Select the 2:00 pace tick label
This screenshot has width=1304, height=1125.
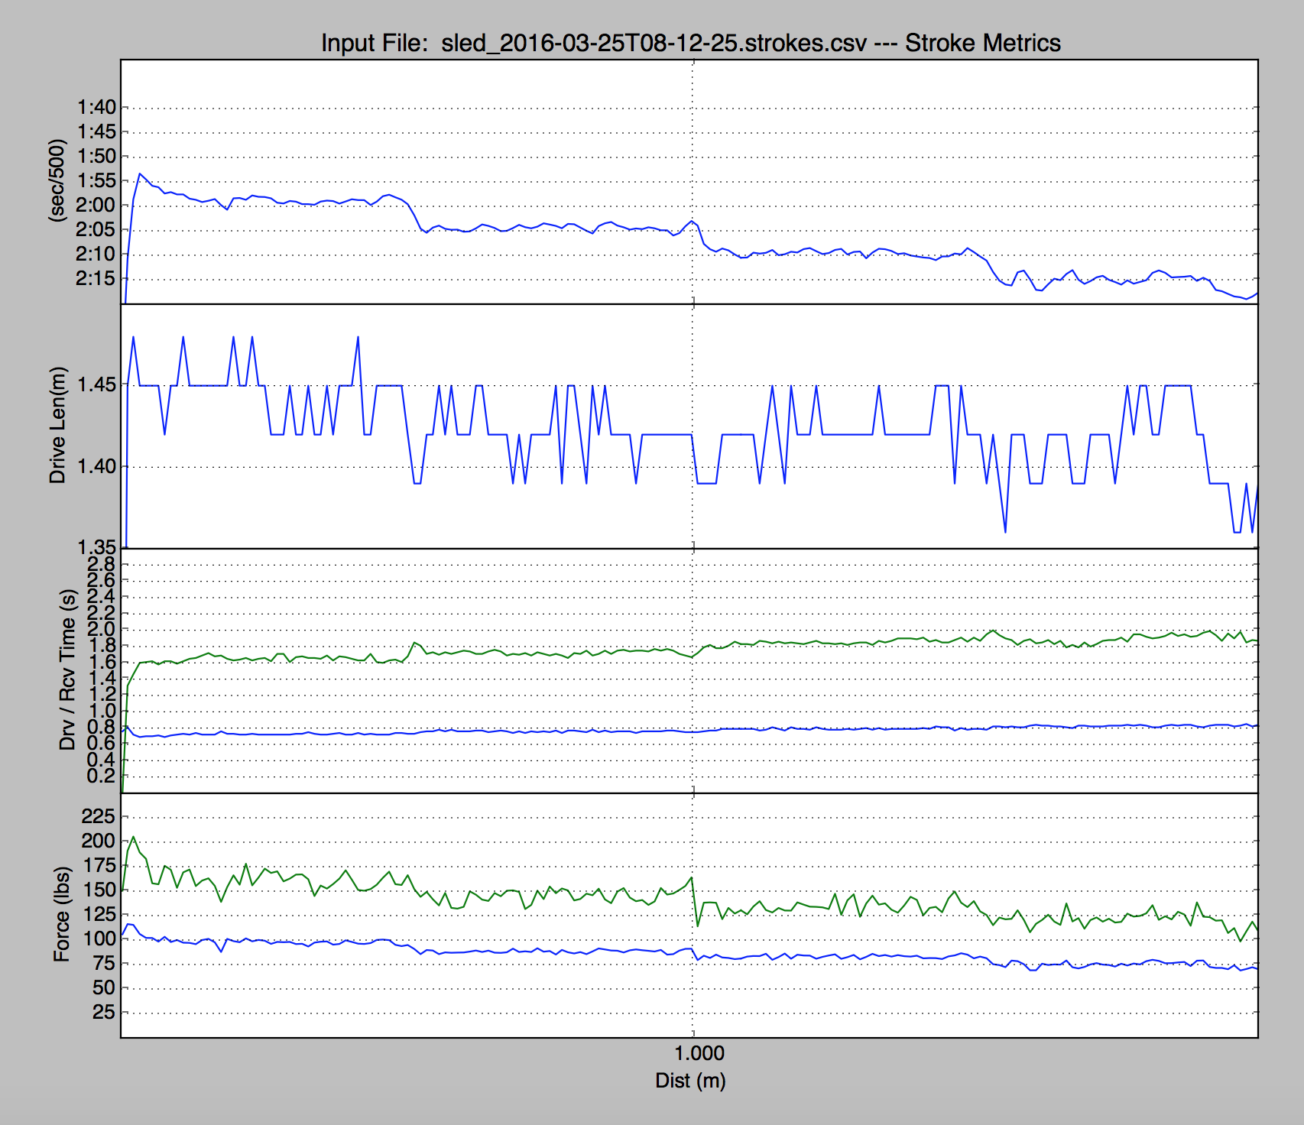(96, 205)
